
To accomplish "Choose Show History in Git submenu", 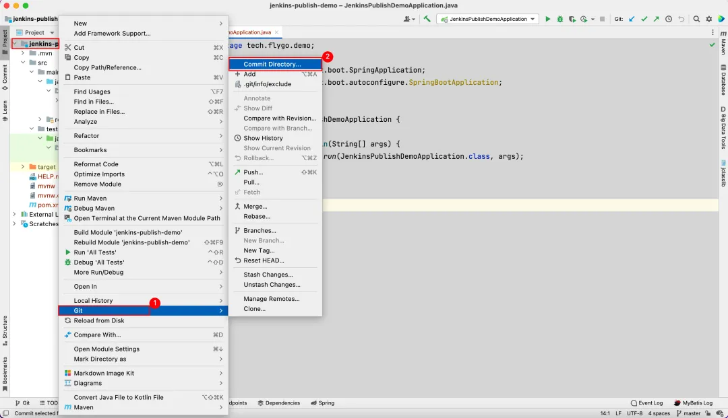I will (x=275, y=138).
